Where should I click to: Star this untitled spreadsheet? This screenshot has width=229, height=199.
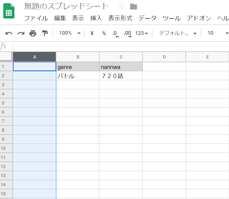tap(122, 7)
